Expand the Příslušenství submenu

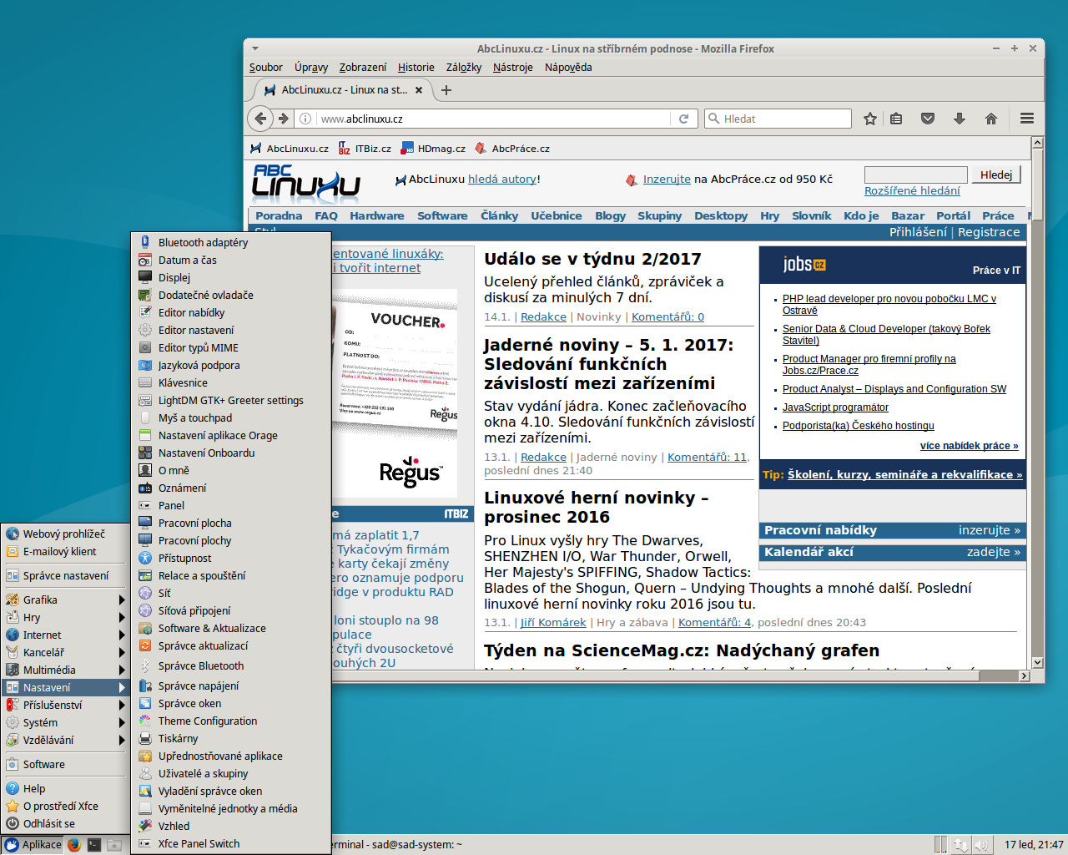click(65, 705)
